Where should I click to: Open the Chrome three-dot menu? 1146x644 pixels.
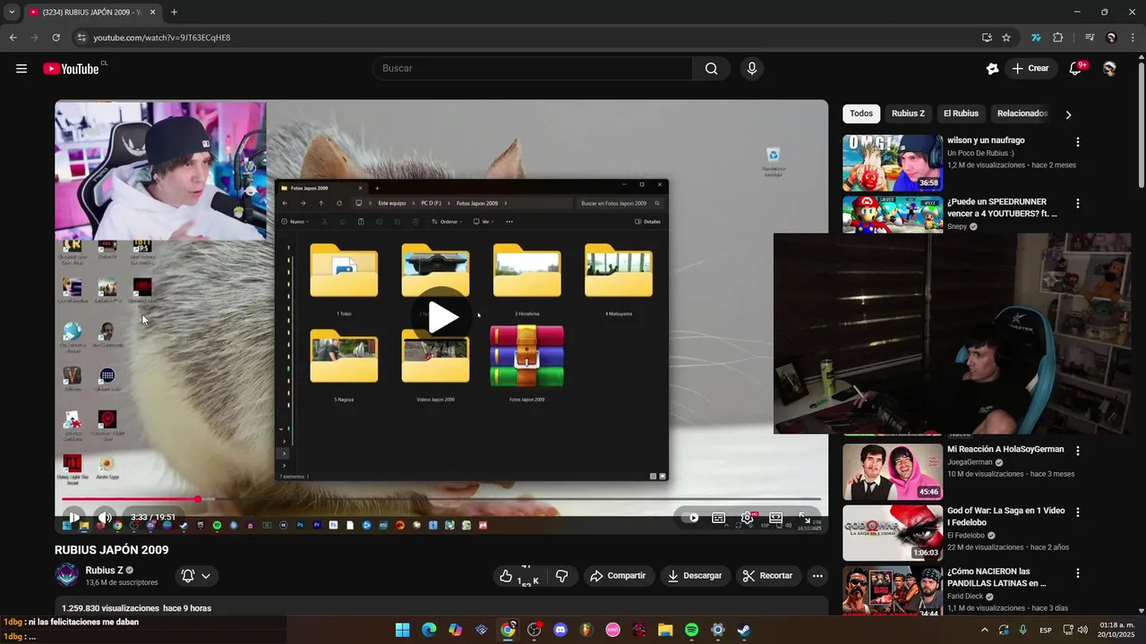tap(1133, 38)
